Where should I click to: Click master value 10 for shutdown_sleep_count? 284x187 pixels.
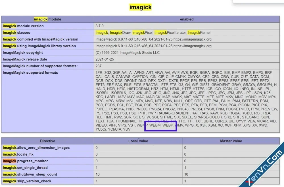[186, 174]
